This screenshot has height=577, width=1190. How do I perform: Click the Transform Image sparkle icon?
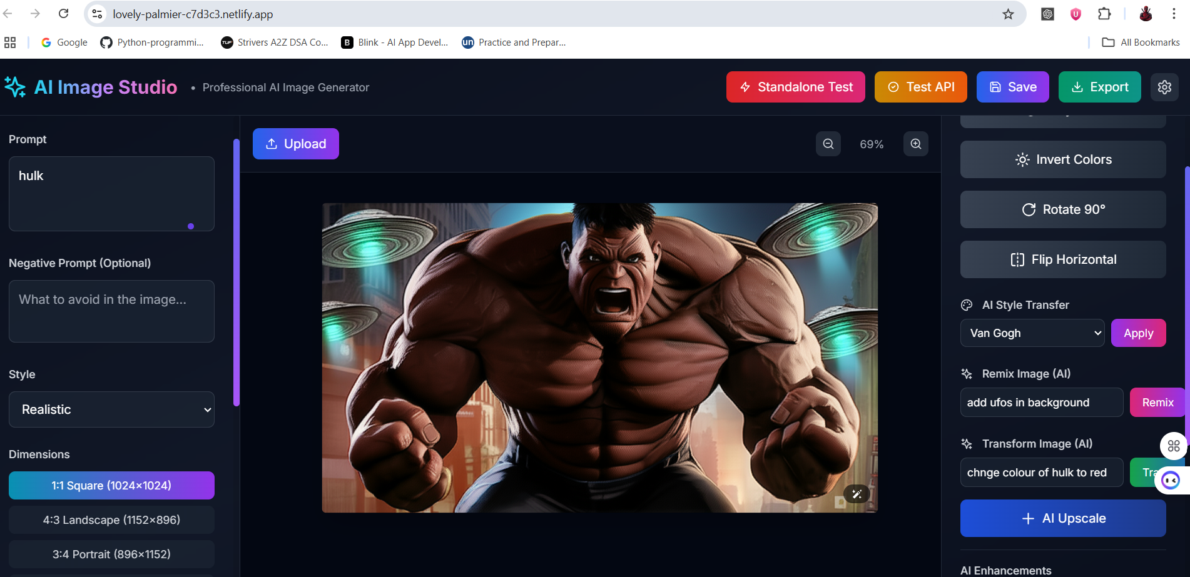point(967,444)
